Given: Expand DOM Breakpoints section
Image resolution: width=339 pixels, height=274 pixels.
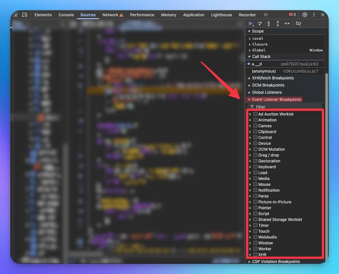Looking at the screenshot, I should [249, 85].
